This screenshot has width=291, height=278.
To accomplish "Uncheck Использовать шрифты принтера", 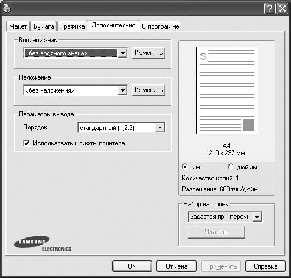I will click(x=26, y=143).
